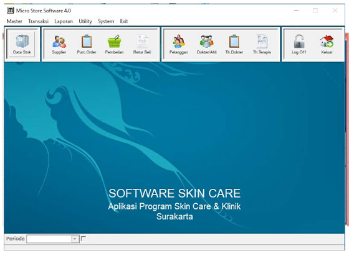
Task: Click the 'Micro Store Software 4.0' title text
Action: (x=44, y=11)
